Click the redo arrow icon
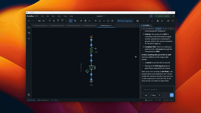The image size is (201, 113). click(x=33, y=21)
